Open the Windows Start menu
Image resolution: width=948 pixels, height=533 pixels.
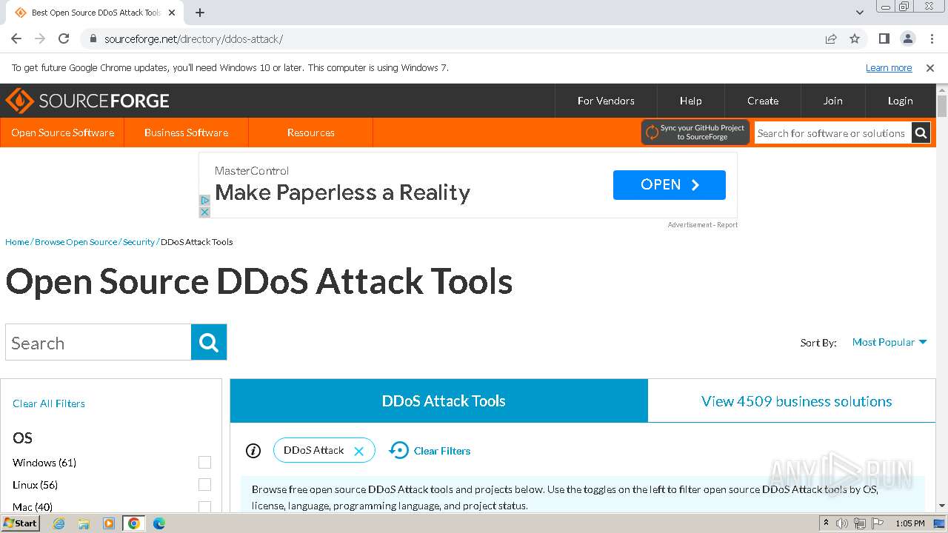pyautogui.click(x=20, y=523)
